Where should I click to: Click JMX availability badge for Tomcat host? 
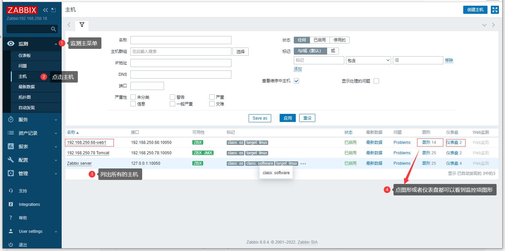pyautogui.click(x=208, y=153)
